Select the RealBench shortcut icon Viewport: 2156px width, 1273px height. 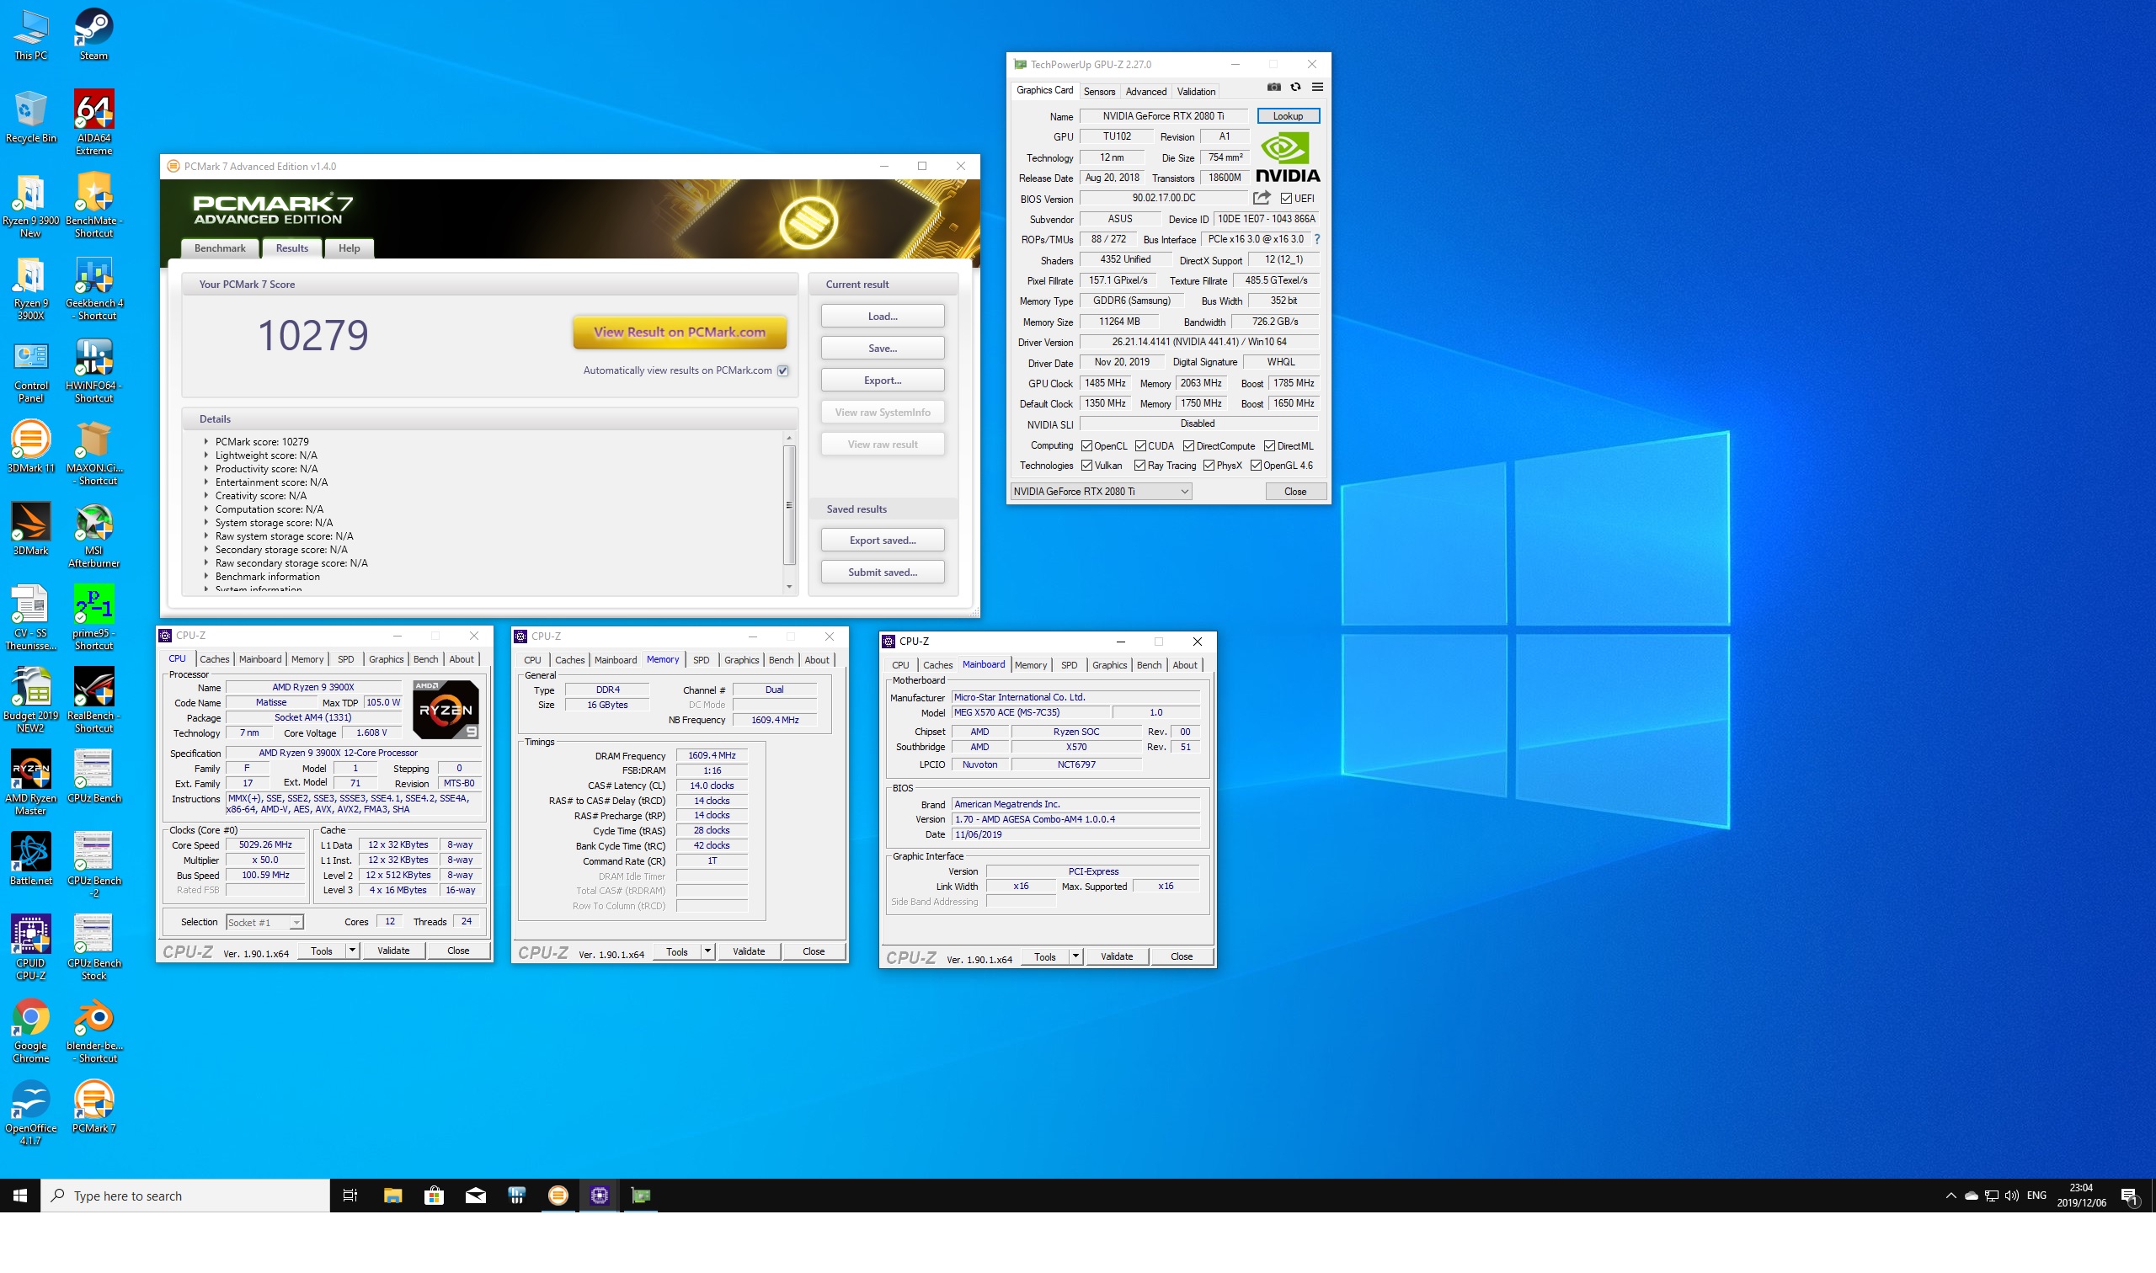(x=93, y=700)
